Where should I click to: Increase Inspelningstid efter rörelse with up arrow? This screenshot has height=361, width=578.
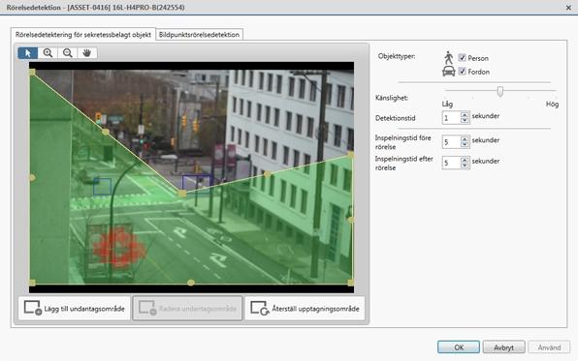[x=465, y=160]
